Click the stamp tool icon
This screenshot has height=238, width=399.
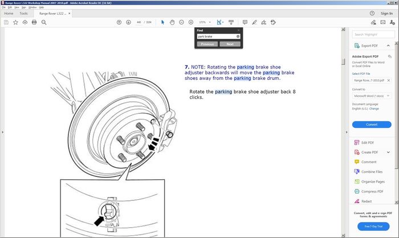273,22
